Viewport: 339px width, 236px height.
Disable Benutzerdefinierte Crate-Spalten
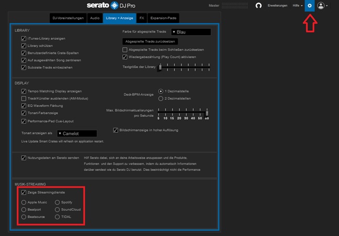(24, 53)
